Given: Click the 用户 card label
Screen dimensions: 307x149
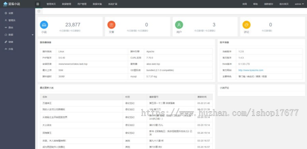Looking at the screenshot, I should click(179, 32).
